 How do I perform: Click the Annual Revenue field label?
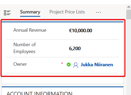click(x=30, y=30)
